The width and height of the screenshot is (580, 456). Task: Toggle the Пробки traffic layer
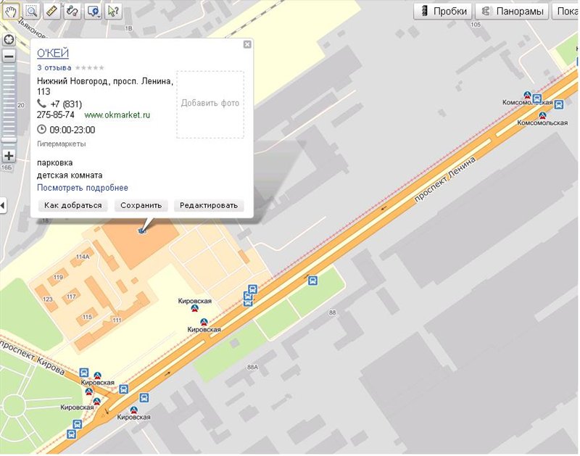442,11
